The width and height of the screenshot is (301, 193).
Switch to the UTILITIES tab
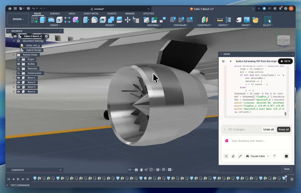point(149,14)
